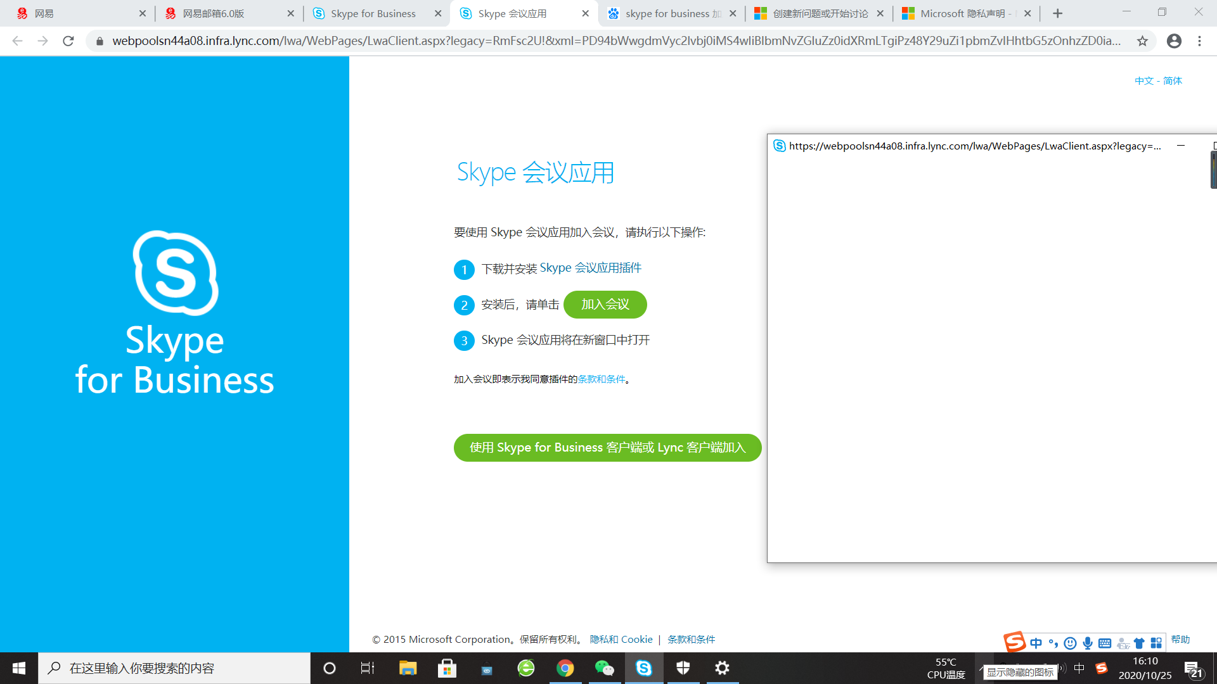Click the address bar URL

(x=616, y=41)
